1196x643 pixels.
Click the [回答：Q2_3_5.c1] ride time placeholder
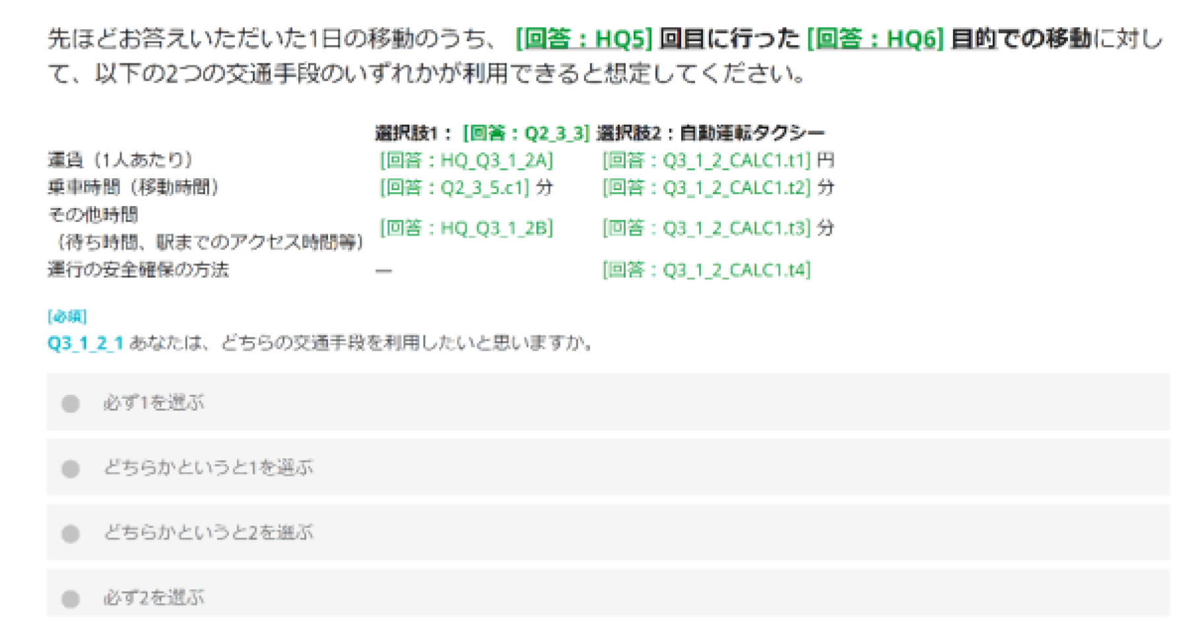click(454, 188)
